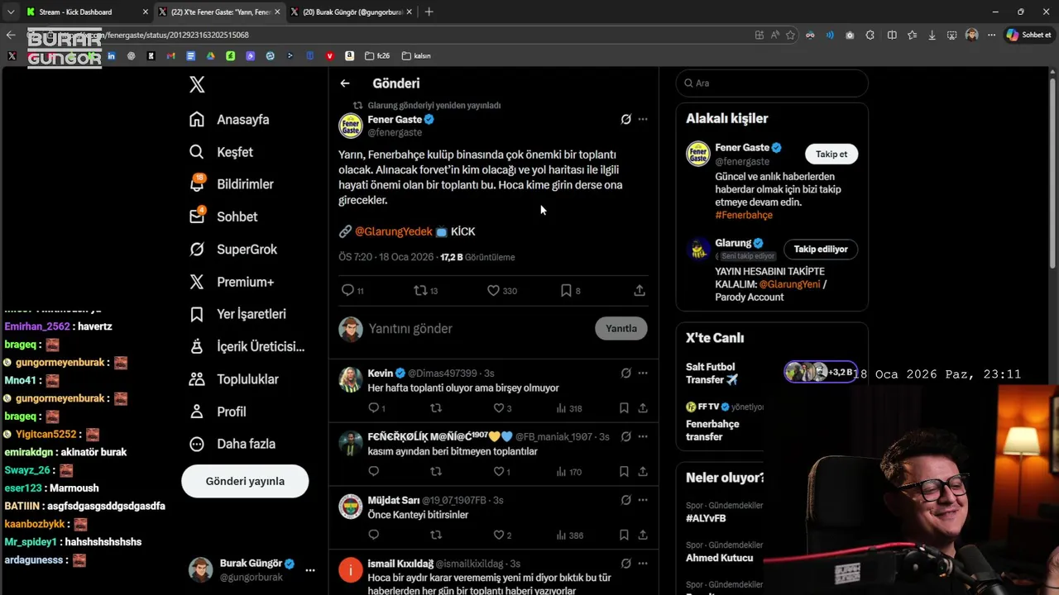This screenshot has height=595, width=1059.
Task: Open the #ALYvFB trending topic
Action: 706,518
